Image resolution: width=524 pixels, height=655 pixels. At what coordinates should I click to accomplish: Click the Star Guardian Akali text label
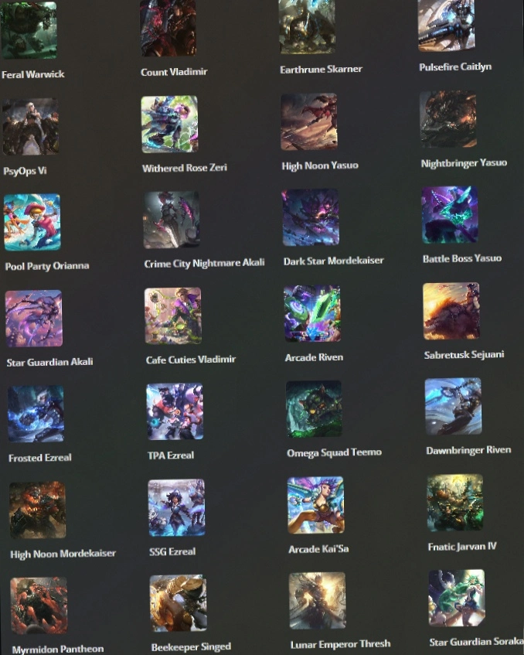pyautogui.click(x=49, y=362)
